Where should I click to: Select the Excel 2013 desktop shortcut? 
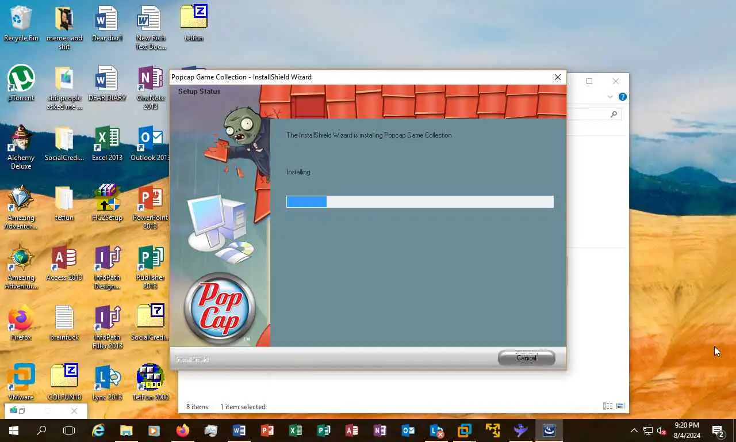(107, 143)
